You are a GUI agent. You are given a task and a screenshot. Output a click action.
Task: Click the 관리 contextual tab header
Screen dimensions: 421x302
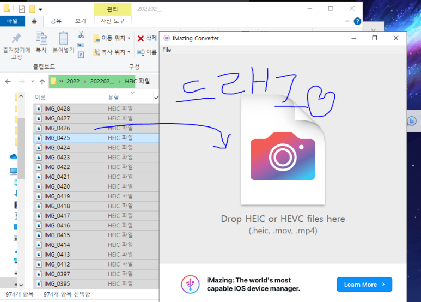click(x=113, y=9)
